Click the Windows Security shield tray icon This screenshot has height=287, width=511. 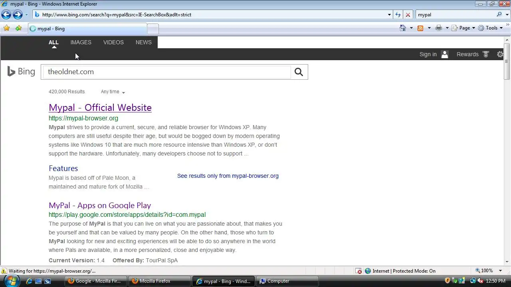click(x=447, y=281)
